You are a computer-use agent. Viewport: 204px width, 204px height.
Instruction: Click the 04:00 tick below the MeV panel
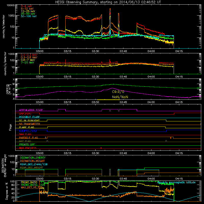[151, 77]
